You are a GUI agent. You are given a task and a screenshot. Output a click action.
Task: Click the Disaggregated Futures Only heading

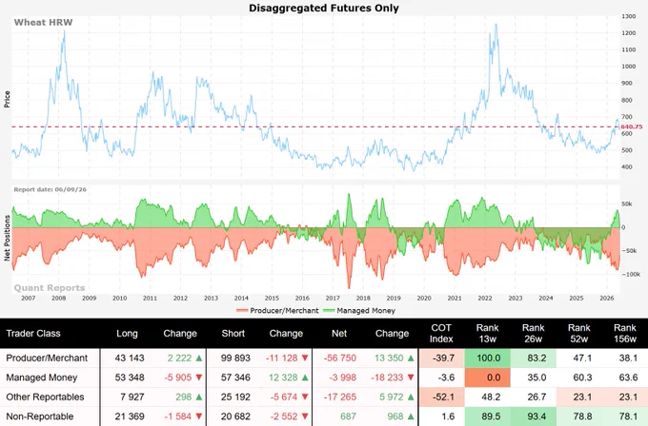(x=324, y=8)
